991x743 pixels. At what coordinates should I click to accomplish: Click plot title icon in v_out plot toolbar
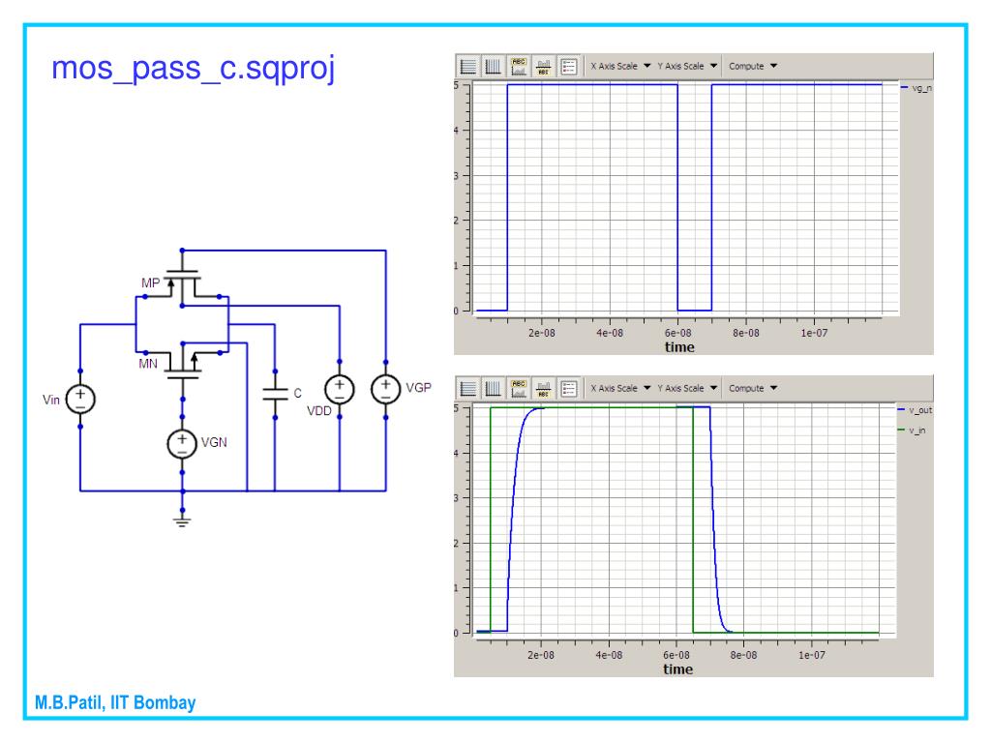(x=519, y=389)
